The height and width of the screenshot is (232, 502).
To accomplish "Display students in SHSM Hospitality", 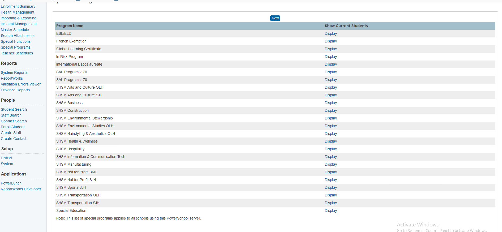I will tap(331, 149).
